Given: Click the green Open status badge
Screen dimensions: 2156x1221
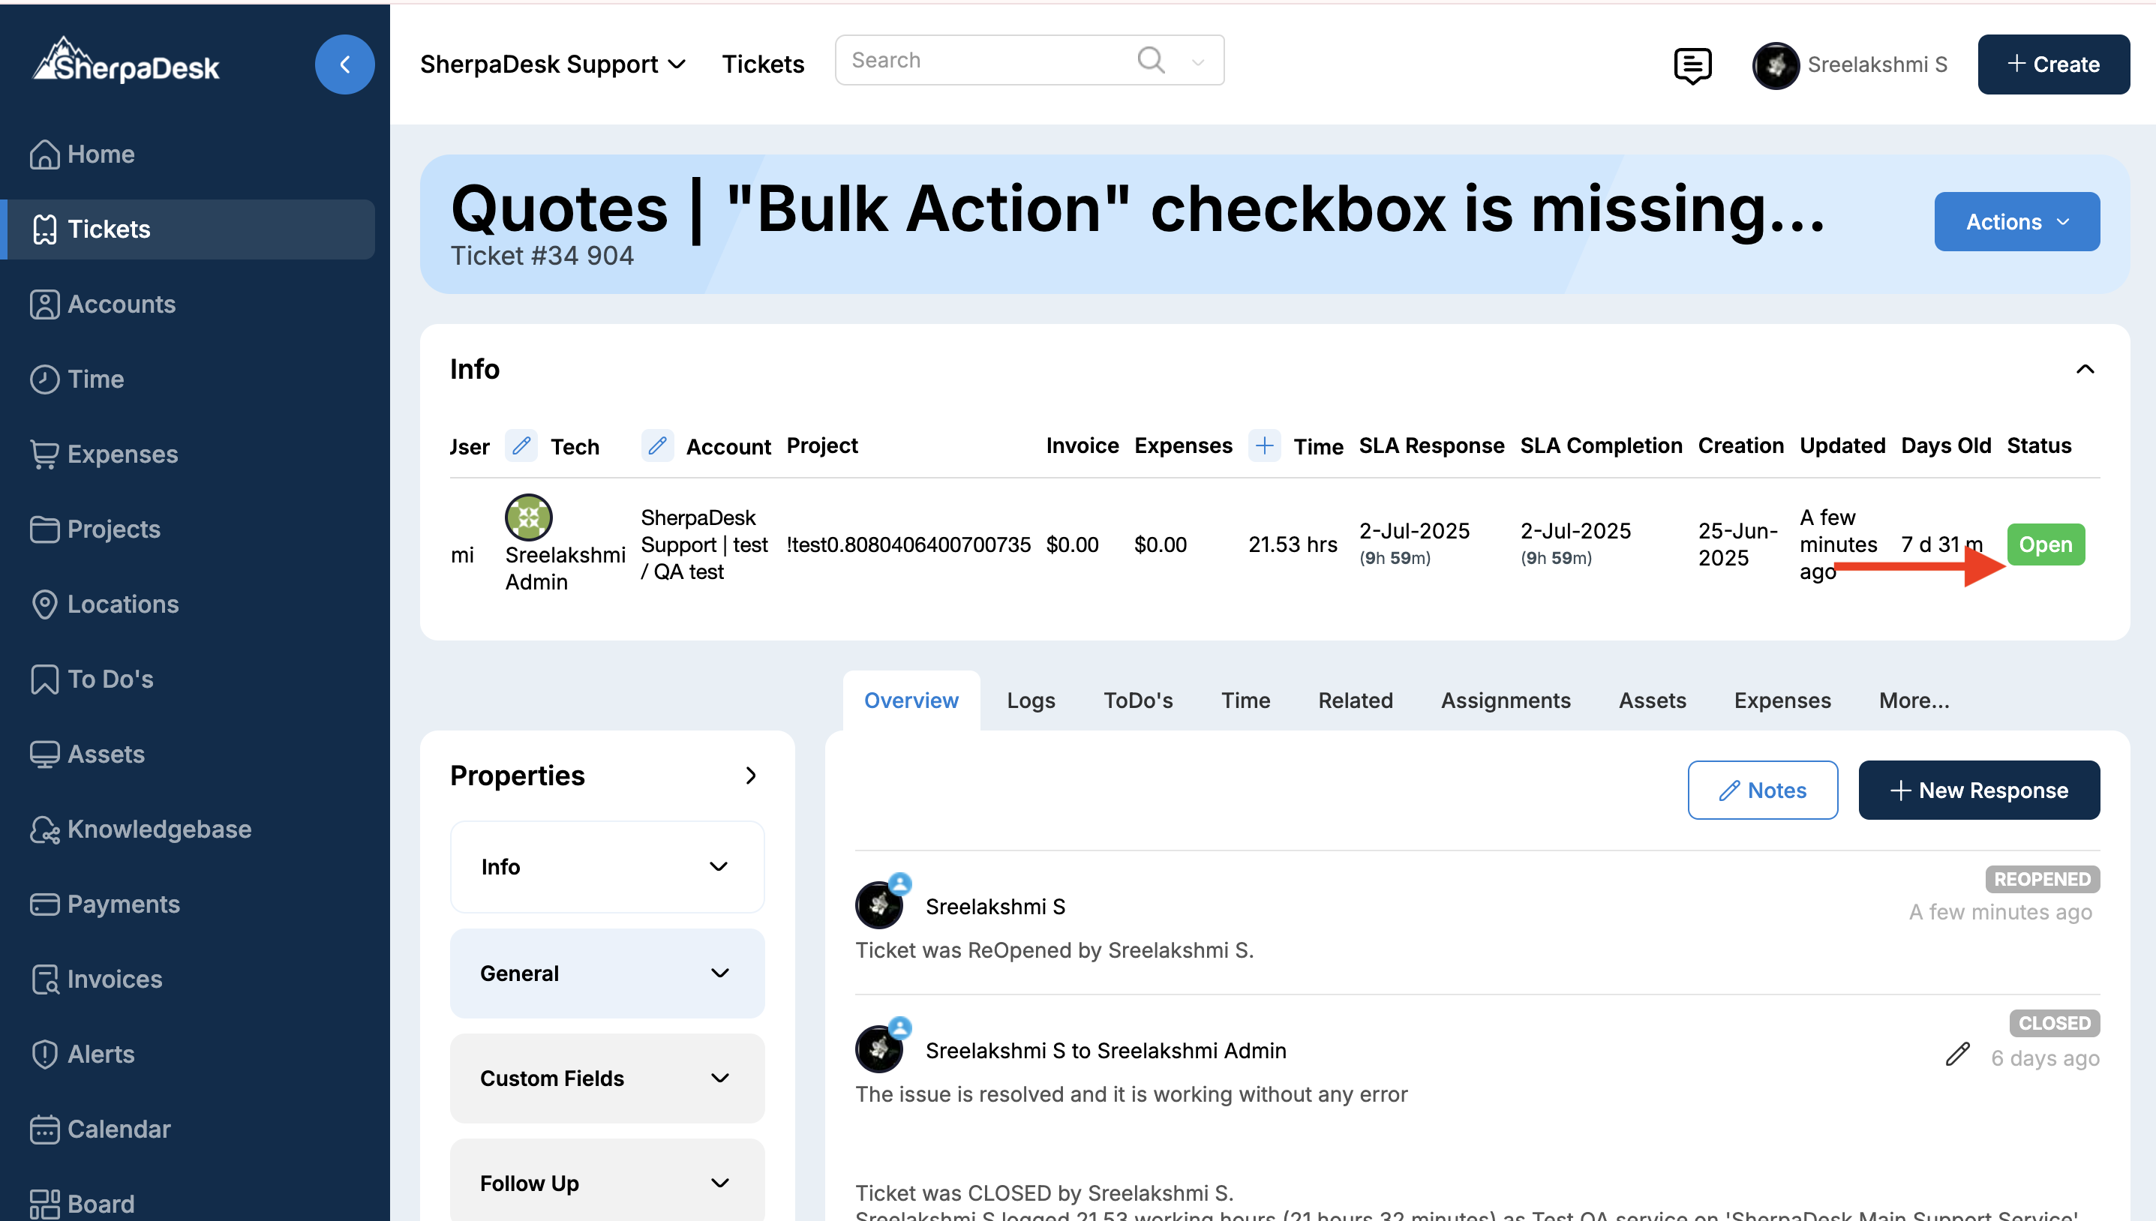Looking at the screenshot, I should (x=2044, y=544).
